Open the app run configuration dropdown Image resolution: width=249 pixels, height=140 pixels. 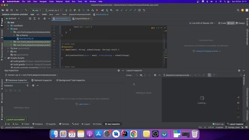click(37, 10)
